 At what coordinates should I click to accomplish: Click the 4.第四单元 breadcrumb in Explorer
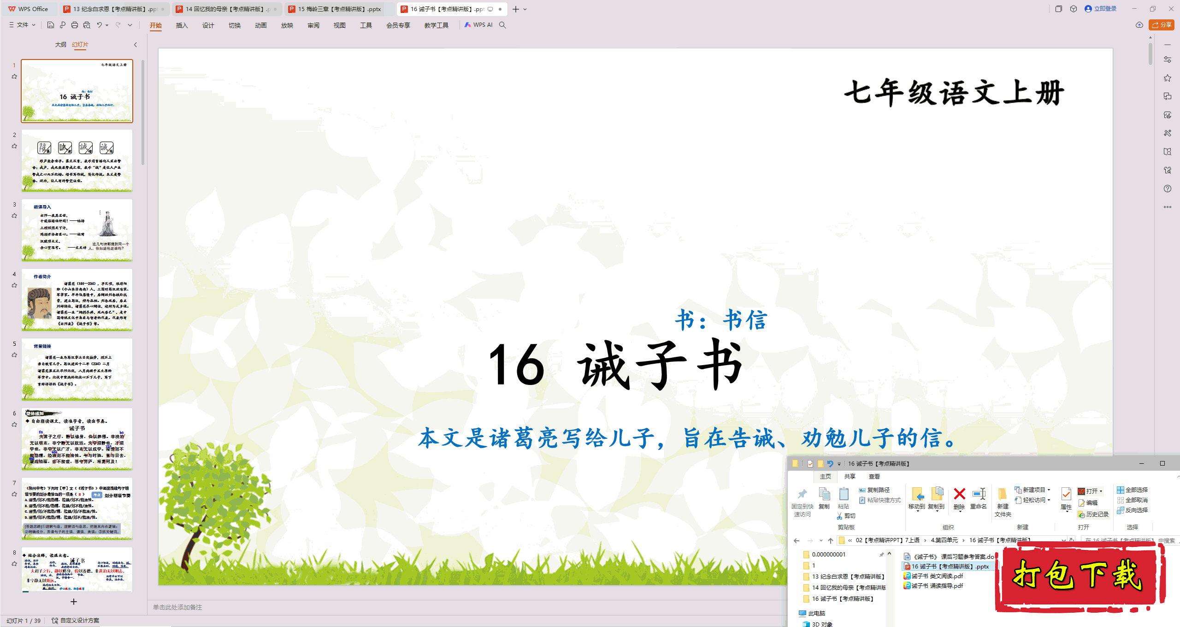[944, 540]
